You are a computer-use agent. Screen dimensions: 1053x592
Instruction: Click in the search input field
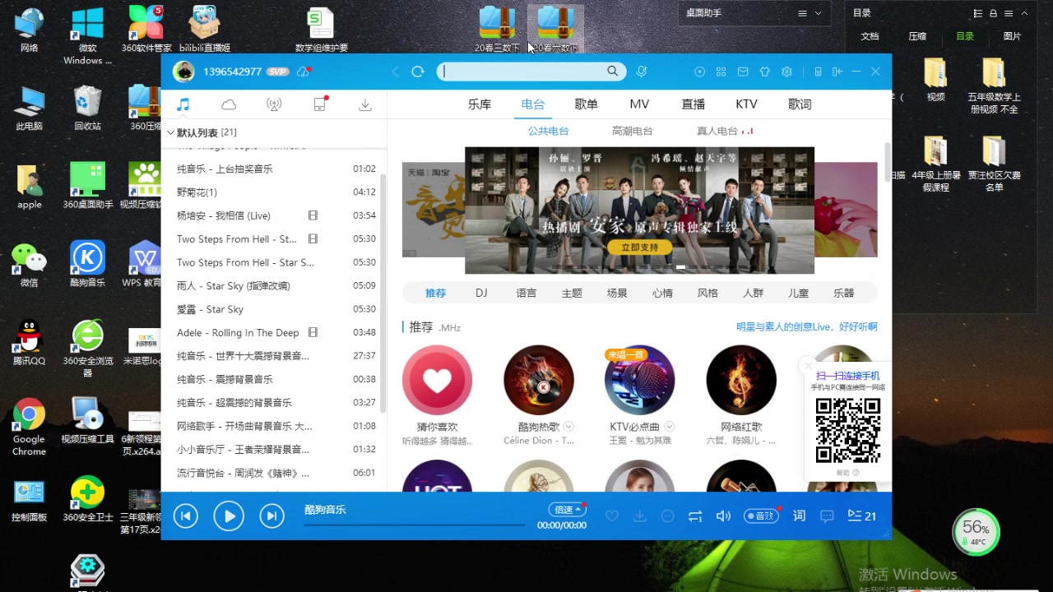[x=522, y=72]
